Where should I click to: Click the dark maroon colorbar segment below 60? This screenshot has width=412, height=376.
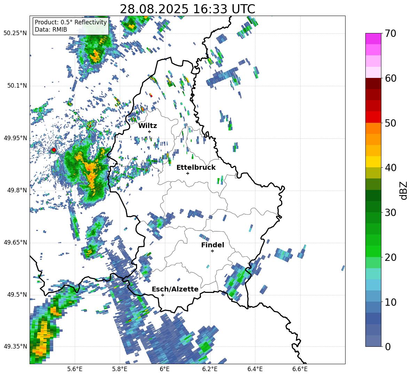click(373, 83)
